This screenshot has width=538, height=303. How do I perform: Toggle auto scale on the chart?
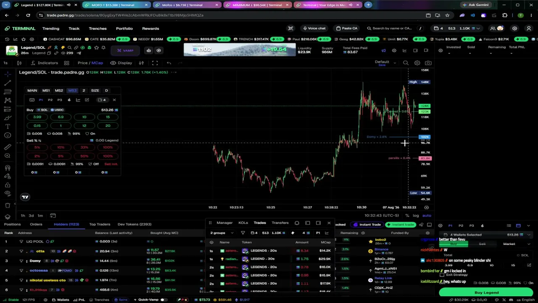427,215
